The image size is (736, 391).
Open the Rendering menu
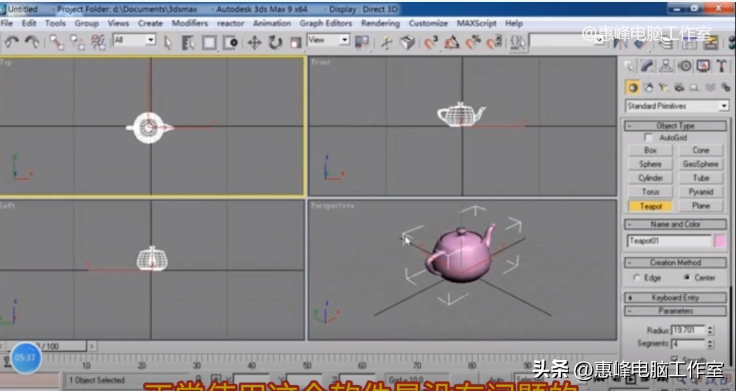click(x=380, y=23)
